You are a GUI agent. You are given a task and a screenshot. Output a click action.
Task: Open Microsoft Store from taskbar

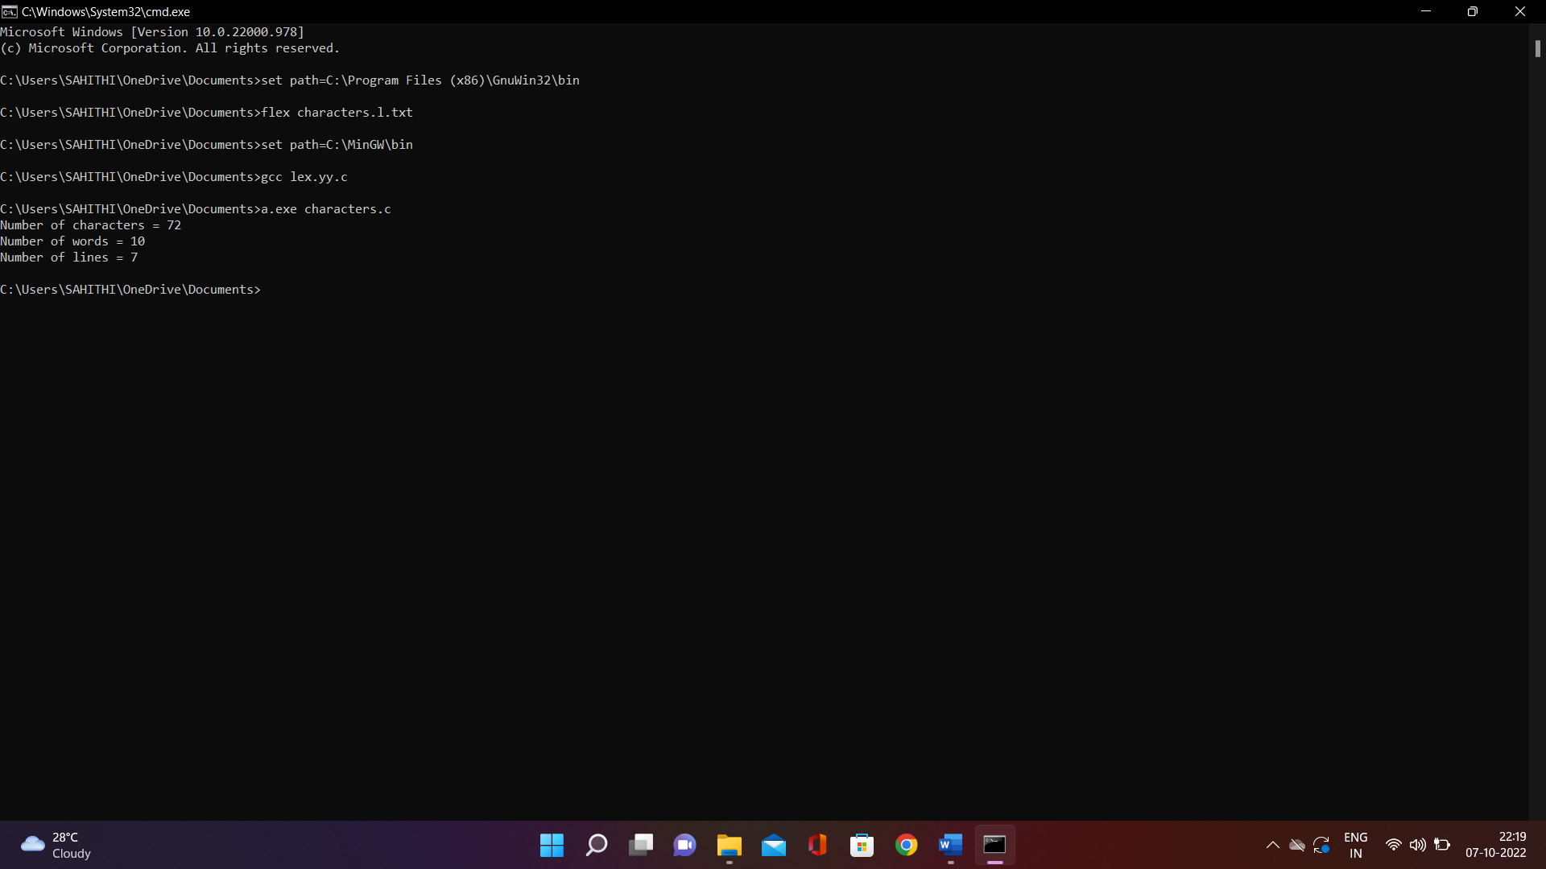[862, 845]
